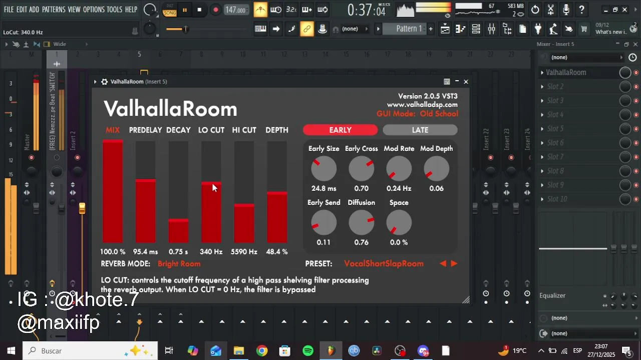Viewport: 641px width, 360px height.
Task: Click the DECAY slider bar
Action: click(x=178, y=191)
